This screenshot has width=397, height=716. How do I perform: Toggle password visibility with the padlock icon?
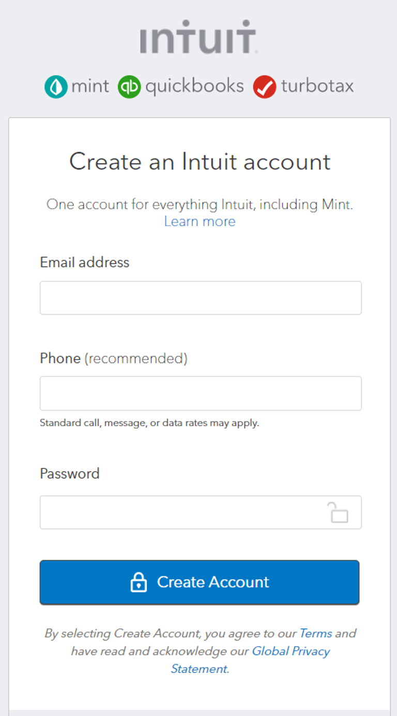click(340, 512)
